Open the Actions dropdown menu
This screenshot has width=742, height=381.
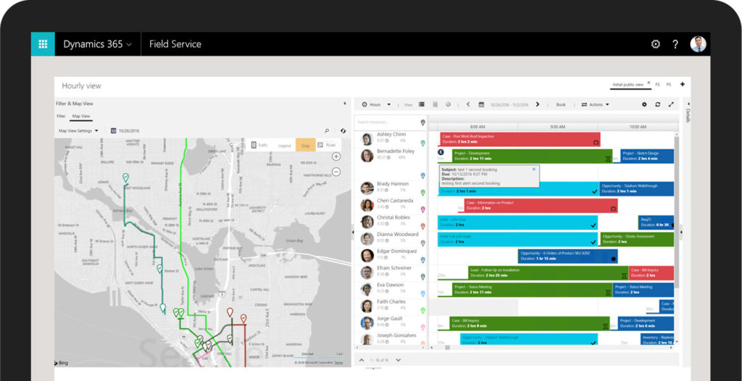coord(596,104)
